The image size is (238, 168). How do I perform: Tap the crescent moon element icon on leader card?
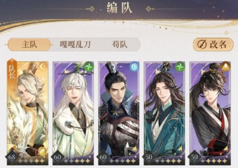(x=43, y=66)
